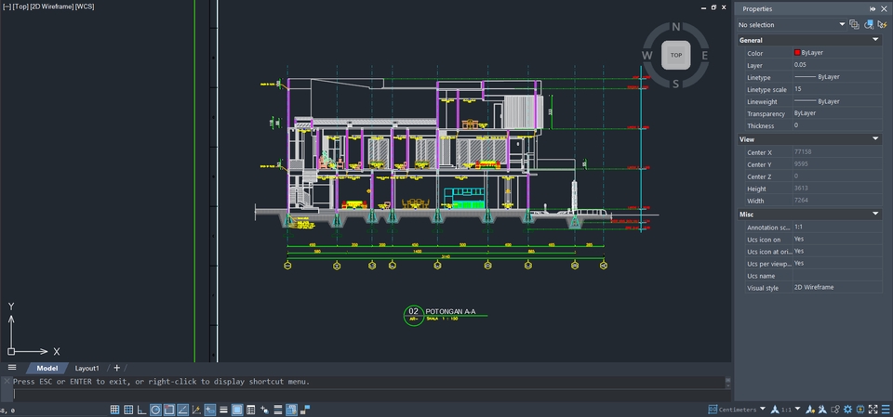This screenshot has height=417, width=893.
Task: Click the [2D Wireframe] visual style control
Action: (x=53, y=7)
